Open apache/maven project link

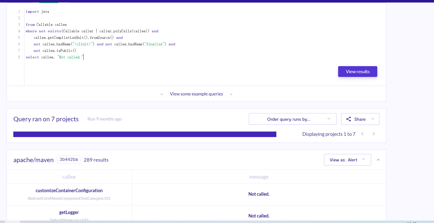33,160
